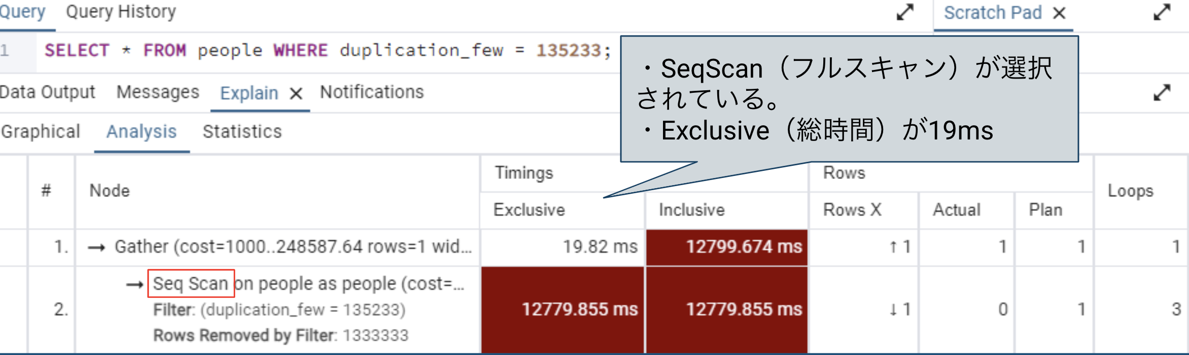The height and width of the screenshot is (355, 1189).
Task: Click into the SQL query editor line
Action: pos(328,50)
